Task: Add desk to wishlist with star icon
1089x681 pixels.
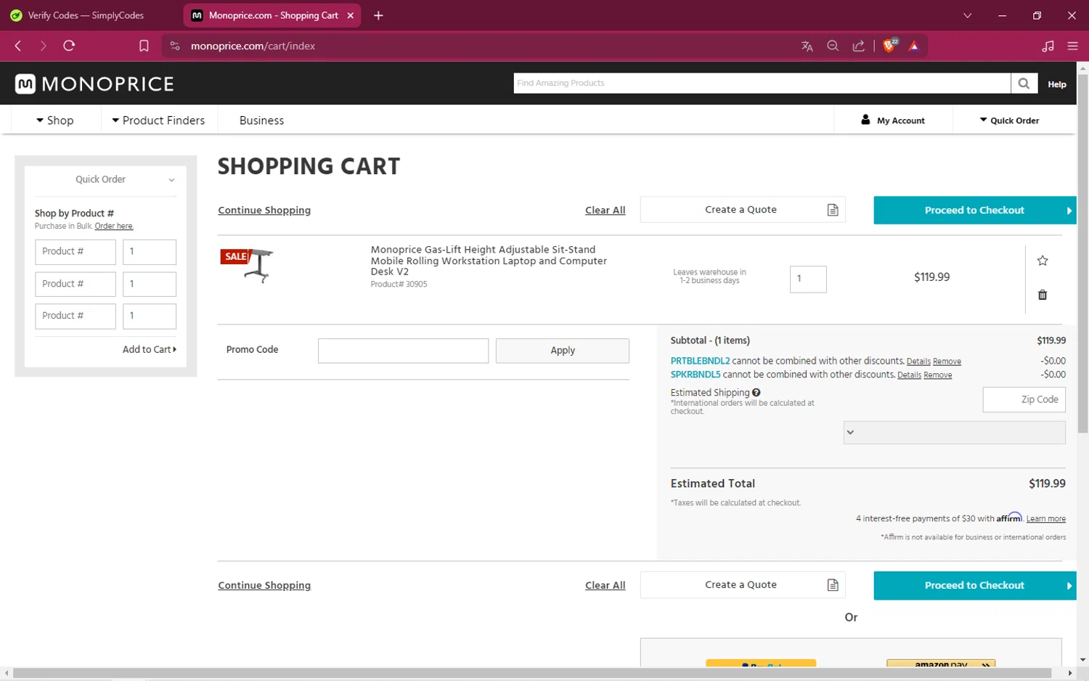Action: (x=1043, y=261)
